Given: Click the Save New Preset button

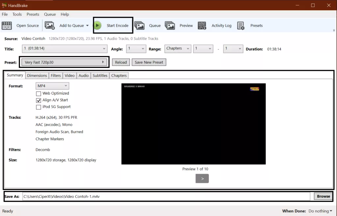Looking at the screenshot, I should (x=149, y=62).
